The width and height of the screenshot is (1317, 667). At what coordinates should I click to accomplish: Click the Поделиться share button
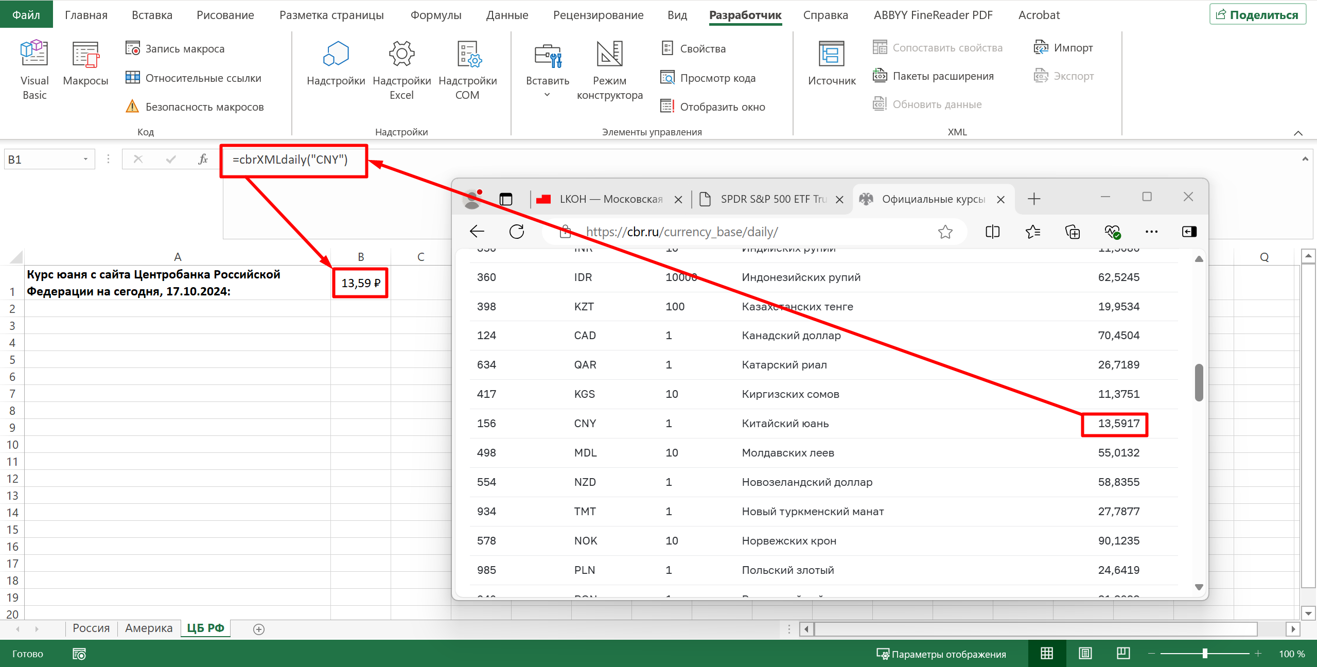(1258, 15)
